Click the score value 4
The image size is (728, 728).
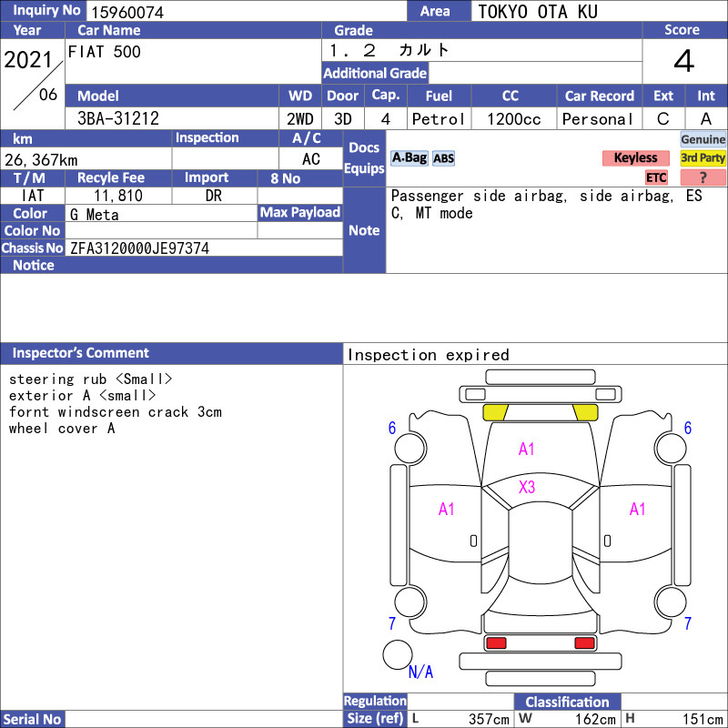(684, 61)
